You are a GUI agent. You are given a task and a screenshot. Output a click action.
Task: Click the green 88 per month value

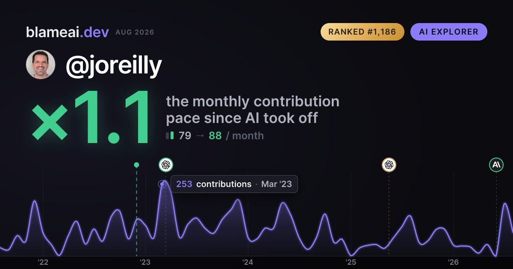tap(215, 136)
